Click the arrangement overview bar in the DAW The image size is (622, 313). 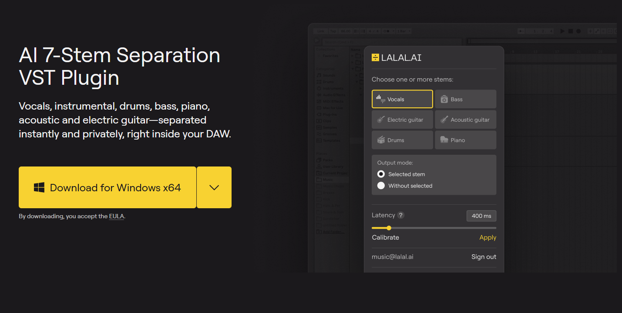click(x=542, y=41)
